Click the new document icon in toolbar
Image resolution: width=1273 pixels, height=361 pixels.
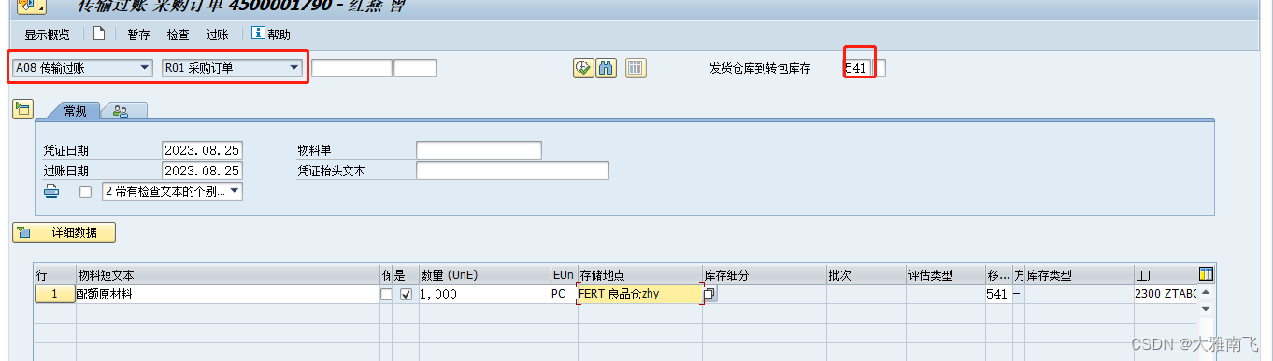pyautogui.click(x=99, y=34)
